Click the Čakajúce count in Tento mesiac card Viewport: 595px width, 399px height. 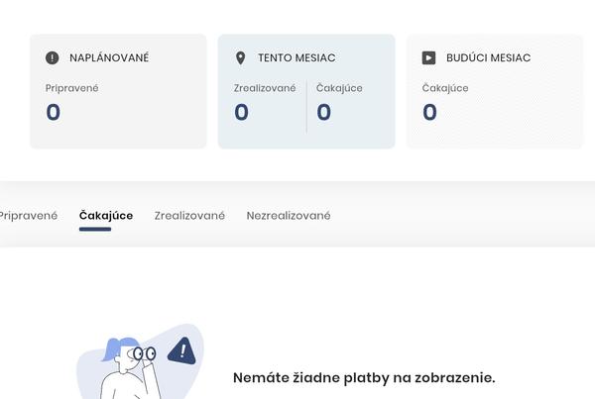click(x=323, y=113)
